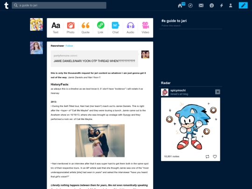Click 'Follow this search' link
252x189 pixels.
click(x=171, y=26)
